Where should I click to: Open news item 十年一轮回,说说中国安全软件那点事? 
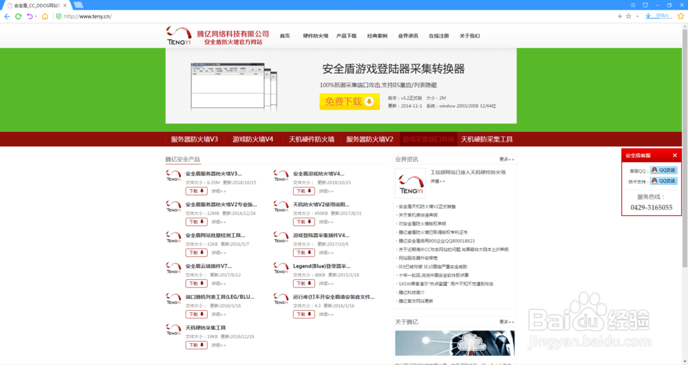point(433,275)
